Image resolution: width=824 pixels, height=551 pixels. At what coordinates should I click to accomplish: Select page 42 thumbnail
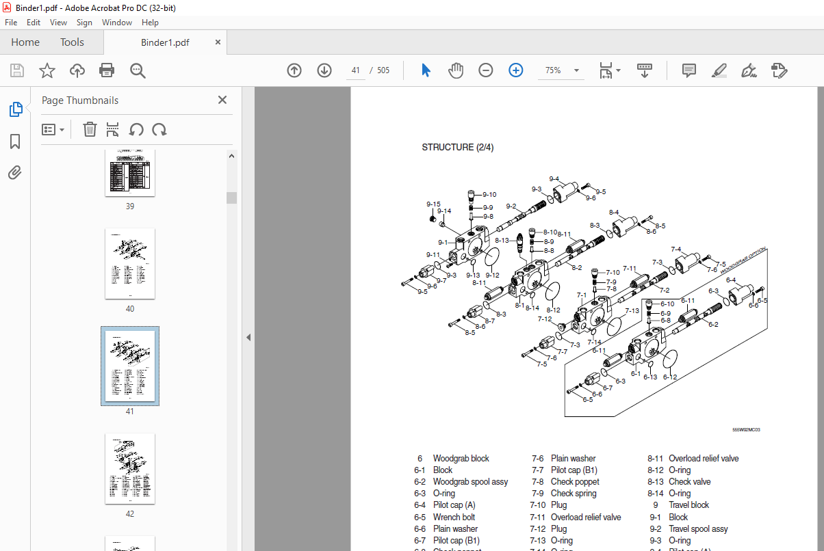coord(130,468)
